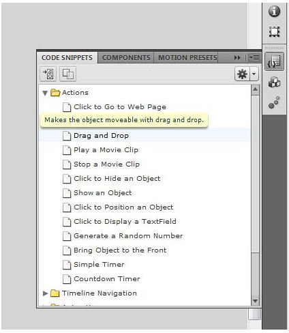Select Click to Position an Object snippet

[x=123, y=207]
